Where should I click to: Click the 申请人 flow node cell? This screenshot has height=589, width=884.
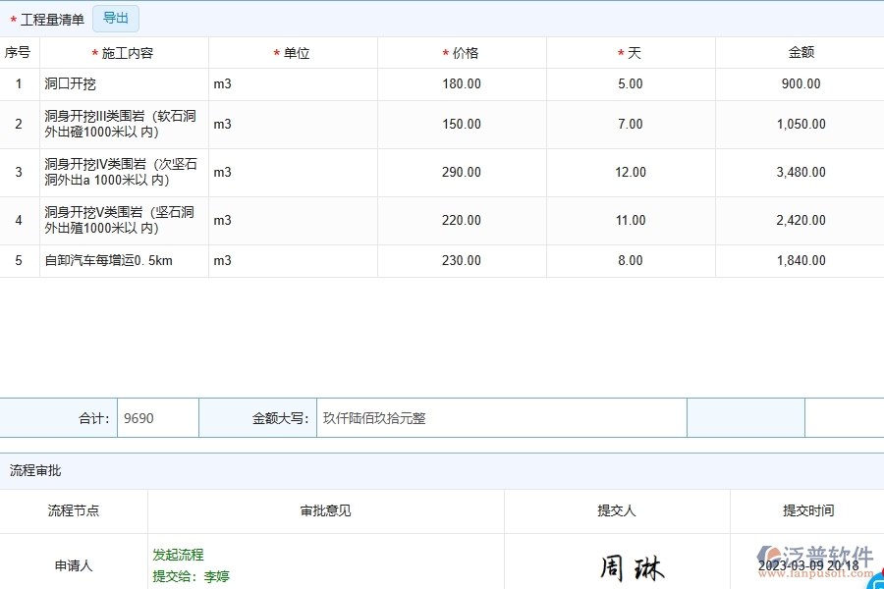click(x=73, y=564)
